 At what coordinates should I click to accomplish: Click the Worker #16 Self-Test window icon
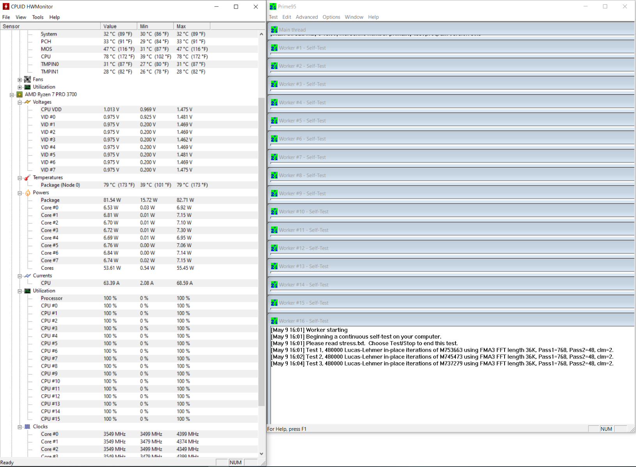pos(274,321)
